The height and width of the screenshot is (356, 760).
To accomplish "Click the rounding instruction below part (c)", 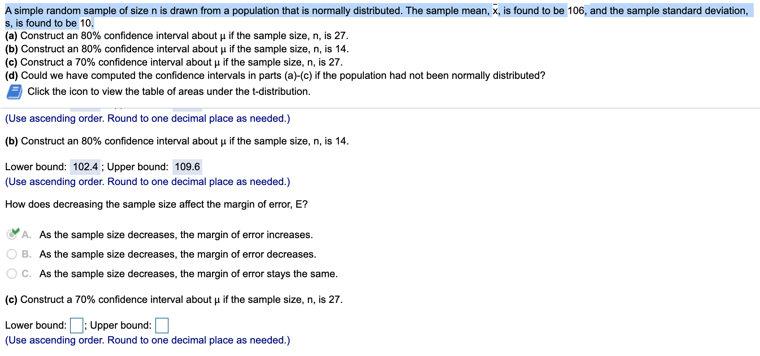I will coord(147,340).
